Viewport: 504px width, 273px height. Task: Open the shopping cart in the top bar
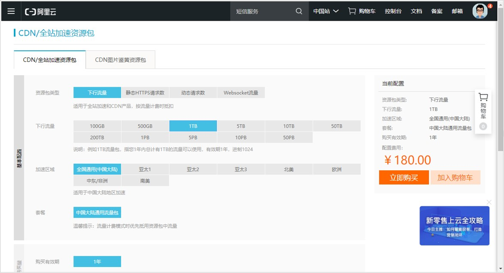click(x=362, y=11)
